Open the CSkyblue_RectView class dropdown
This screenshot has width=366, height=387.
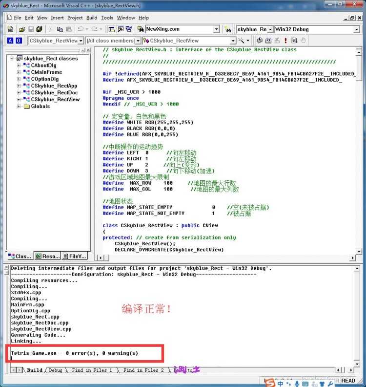pyautogui.click(x=81, y=41)
